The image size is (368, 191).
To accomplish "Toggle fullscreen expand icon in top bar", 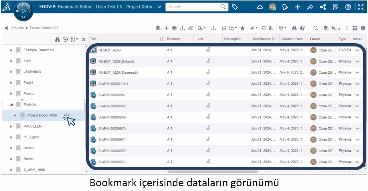I will (x=360, y=7).
